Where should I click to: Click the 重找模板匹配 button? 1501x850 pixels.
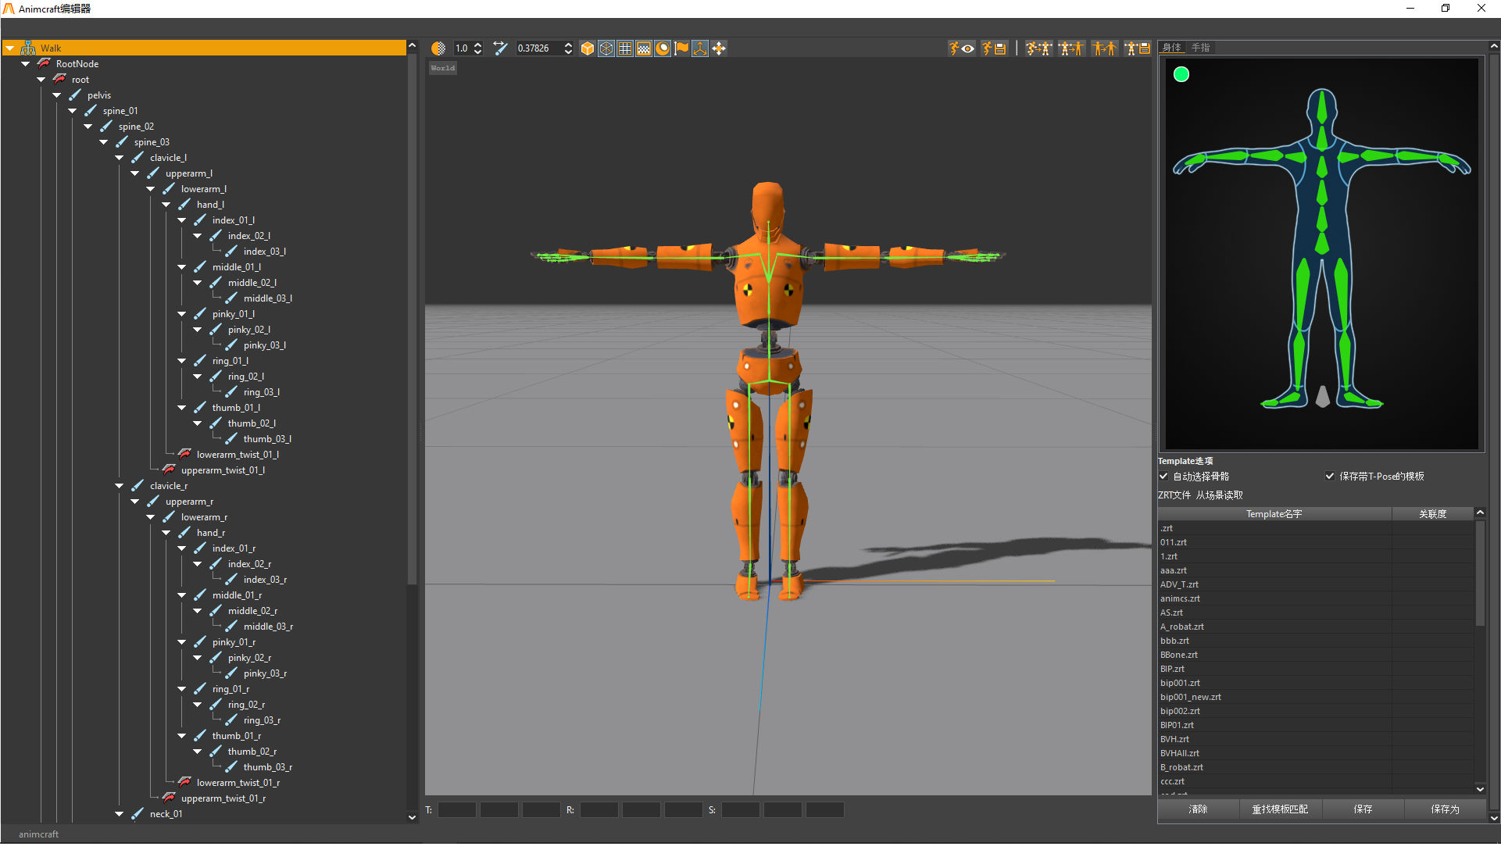tap(1280, 809)
